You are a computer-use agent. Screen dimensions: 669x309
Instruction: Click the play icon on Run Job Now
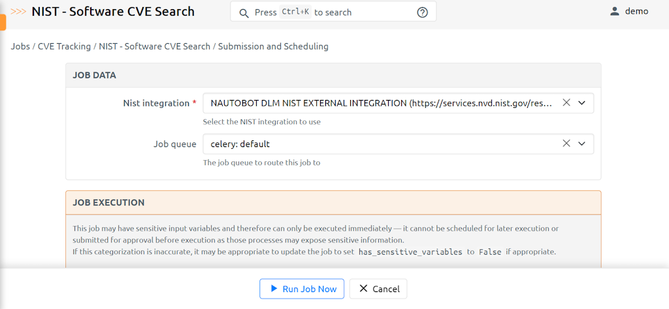pos(274,289)
